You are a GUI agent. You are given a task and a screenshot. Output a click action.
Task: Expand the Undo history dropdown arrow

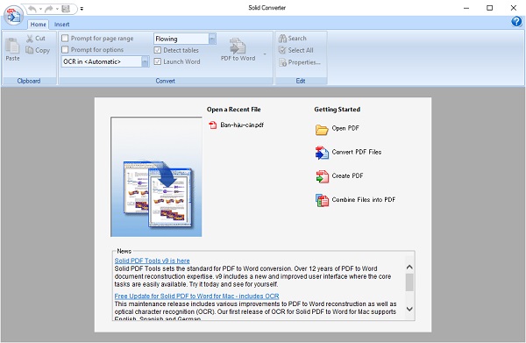pos(40,9)
